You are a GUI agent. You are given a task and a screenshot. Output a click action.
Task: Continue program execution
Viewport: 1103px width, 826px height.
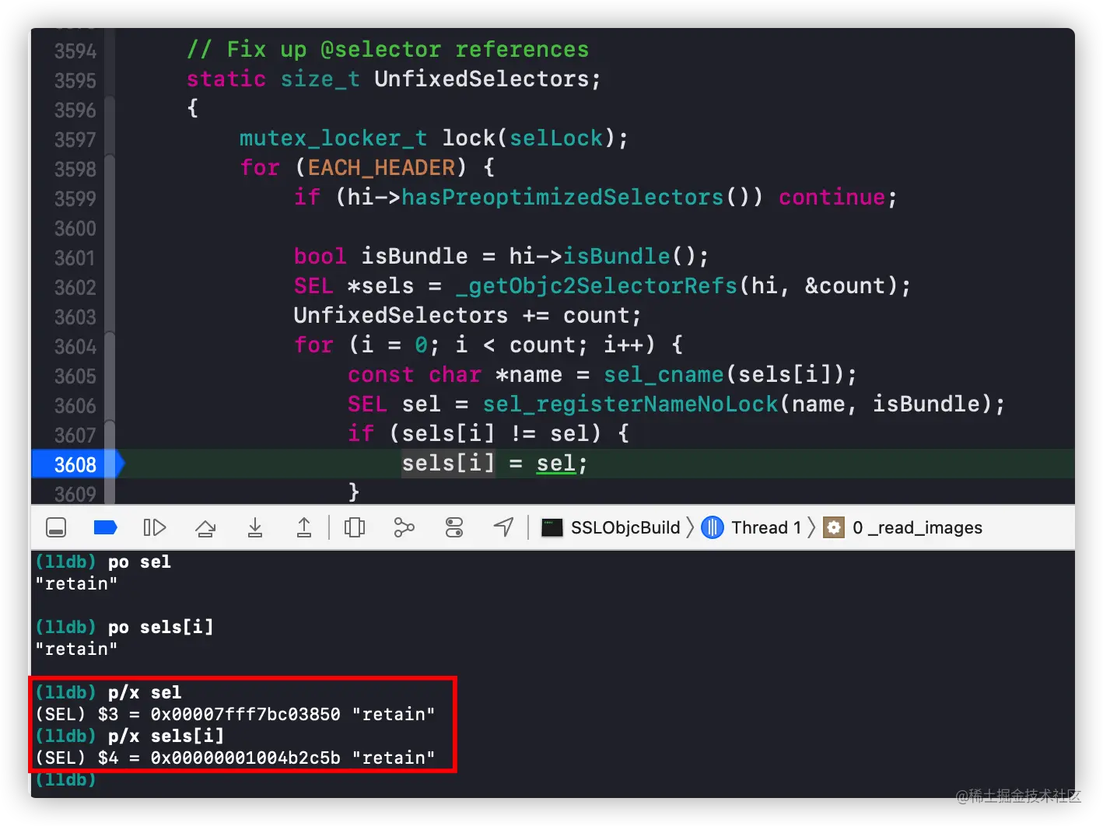coord(155,528)
